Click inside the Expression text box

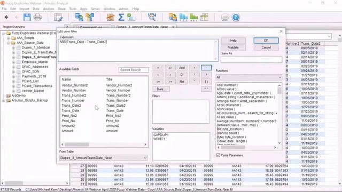tap(138, 50)
